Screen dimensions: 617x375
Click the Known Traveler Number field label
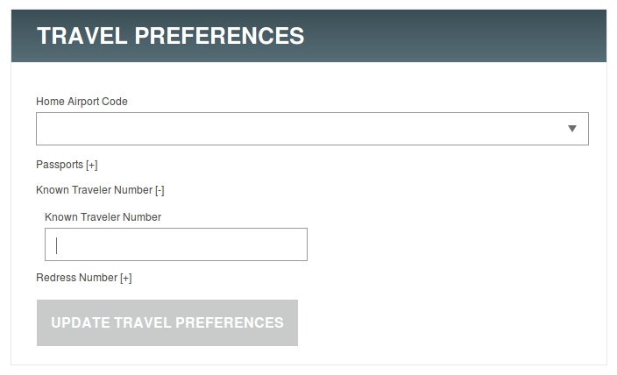pyautogui.click(x=103, y=217)
